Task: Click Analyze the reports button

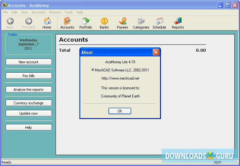Action: tap(29, 90)
